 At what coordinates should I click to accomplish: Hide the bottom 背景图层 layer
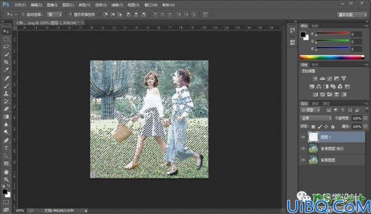(x=303, y=160)
